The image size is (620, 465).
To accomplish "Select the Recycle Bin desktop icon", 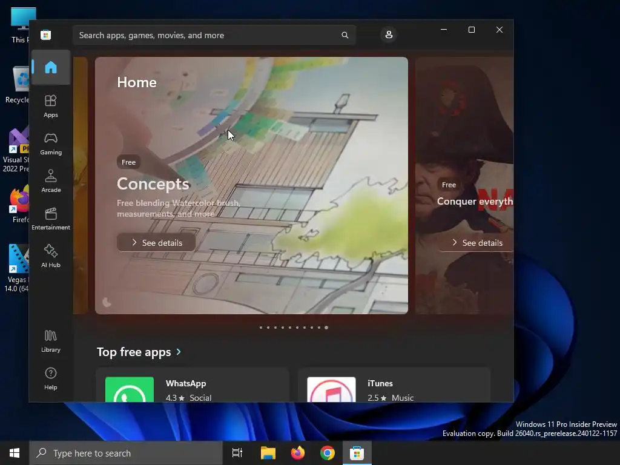I will tap(18, 85).
